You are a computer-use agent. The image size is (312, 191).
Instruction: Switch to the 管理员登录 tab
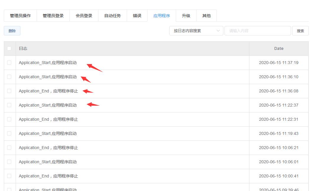pyautogui.click(x=53, y=16)
